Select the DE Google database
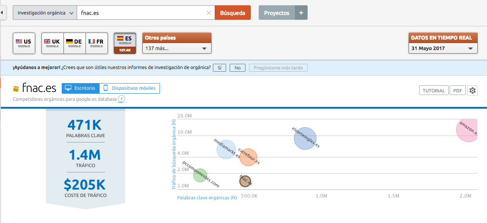This screenshot has width=487, height=223. point(74,43)
